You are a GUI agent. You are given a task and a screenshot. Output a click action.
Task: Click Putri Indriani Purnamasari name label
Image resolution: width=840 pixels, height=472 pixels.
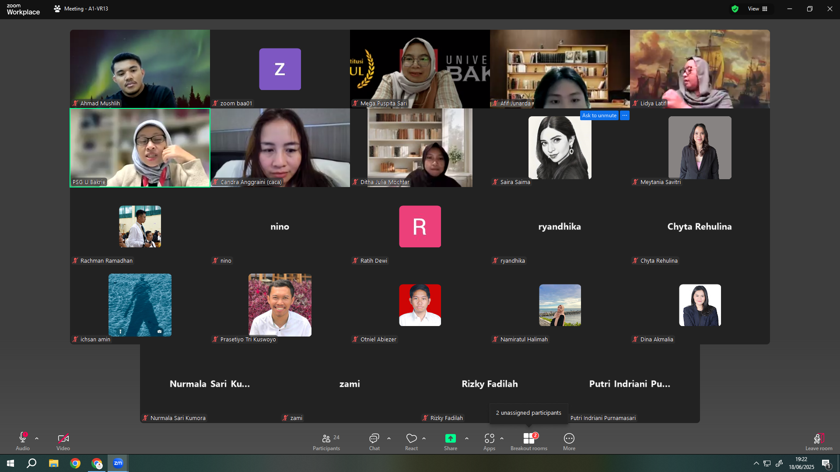pyautogui.click(x=603, y=418)
